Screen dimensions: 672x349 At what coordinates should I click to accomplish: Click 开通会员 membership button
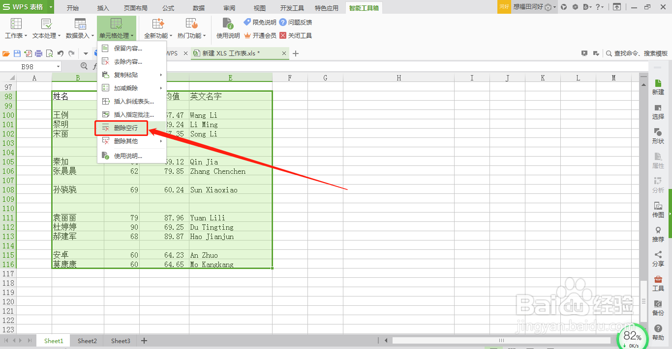point(260,35)
